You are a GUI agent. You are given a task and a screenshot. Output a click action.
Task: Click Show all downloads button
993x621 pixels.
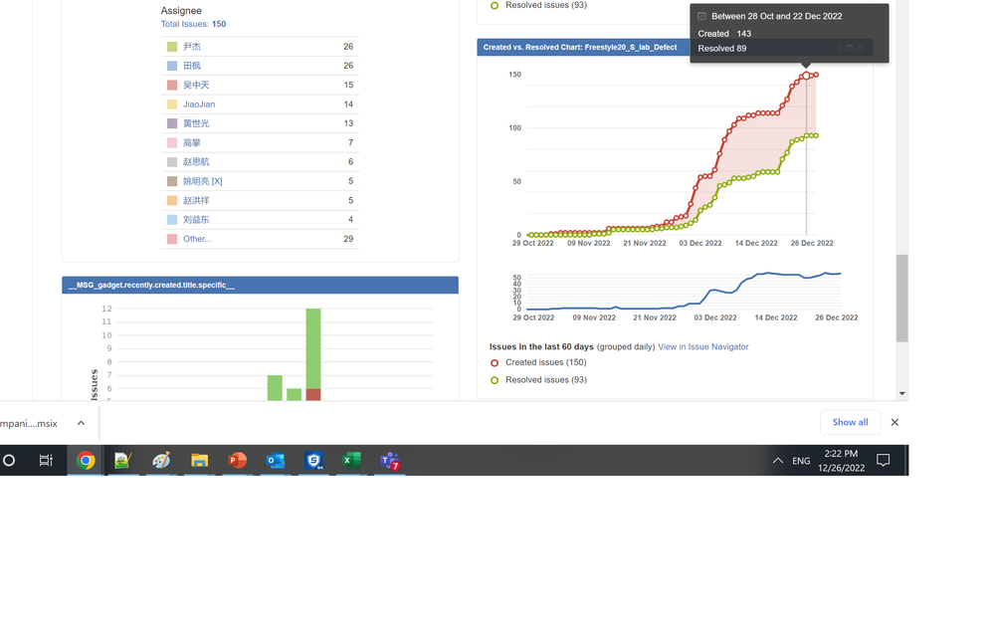click(850, 423)
